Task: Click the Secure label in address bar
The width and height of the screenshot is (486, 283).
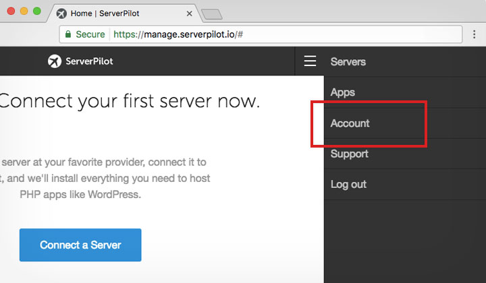Action: point(90,34)
